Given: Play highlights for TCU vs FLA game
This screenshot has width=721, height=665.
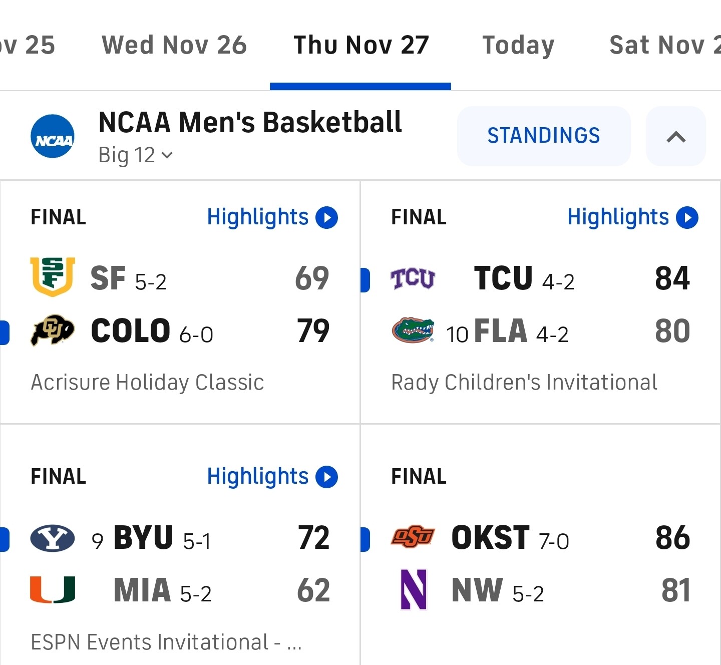Looking at the screenshot, I should tap(632, 217).
